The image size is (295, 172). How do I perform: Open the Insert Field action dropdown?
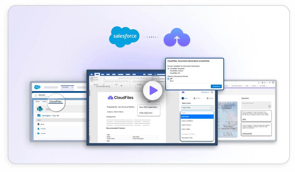197,108
